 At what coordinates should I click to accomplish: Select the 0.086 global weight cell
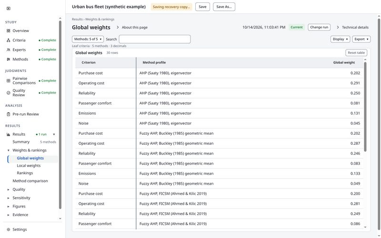tap(355, 224)
